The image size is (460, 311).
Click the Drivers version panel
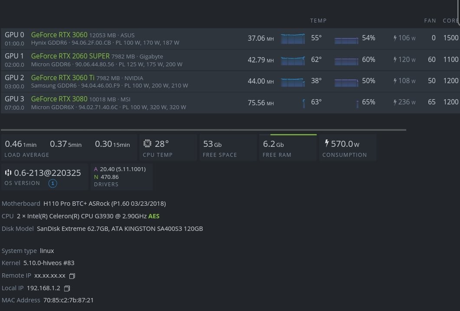[121, 177]
